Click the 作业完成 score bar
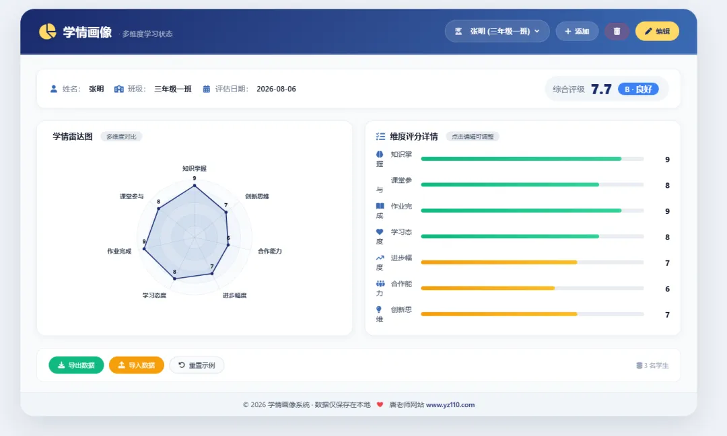Screen dimensions: 727x436 point(532,211)
